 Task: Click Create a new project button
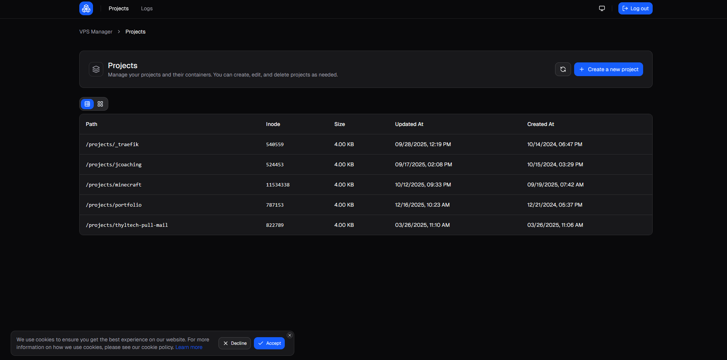tap(608, 69)
